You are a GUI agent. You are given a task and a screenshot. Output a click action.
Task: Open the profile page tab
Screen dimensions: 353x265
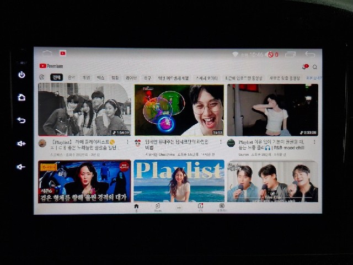222,208
